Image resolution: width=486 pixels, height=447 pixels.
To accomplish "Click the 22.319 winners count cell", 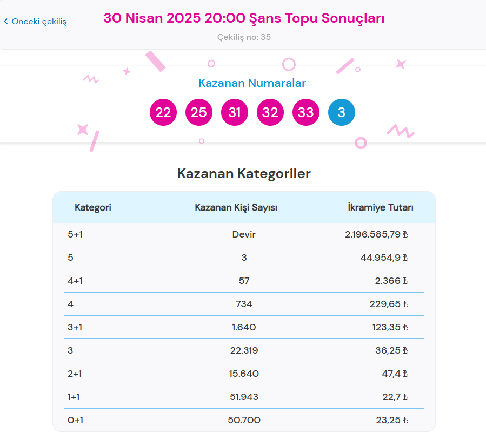I will coord(244,351).
